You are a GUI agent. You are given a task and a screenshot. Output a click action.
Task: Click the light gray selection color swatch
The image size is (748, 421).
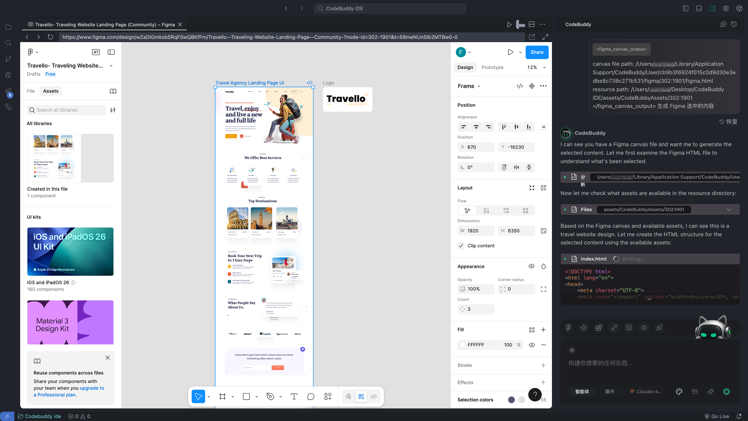pos(522,400)
